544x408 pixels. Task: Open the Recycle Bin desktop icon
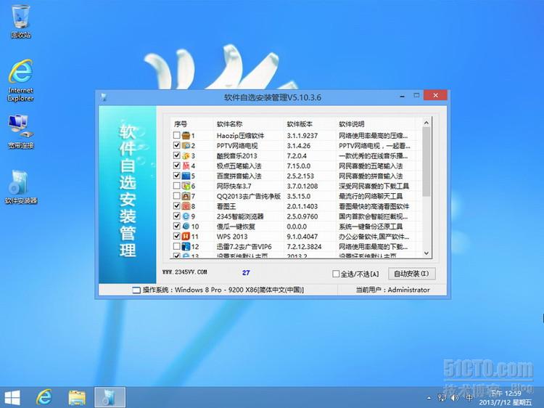pyautogui.click(x=21, y=21)
